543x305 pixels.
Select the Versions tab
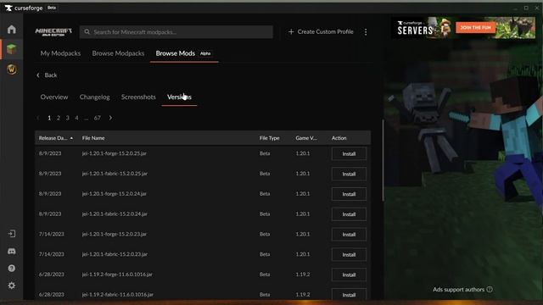click(179, 97)
